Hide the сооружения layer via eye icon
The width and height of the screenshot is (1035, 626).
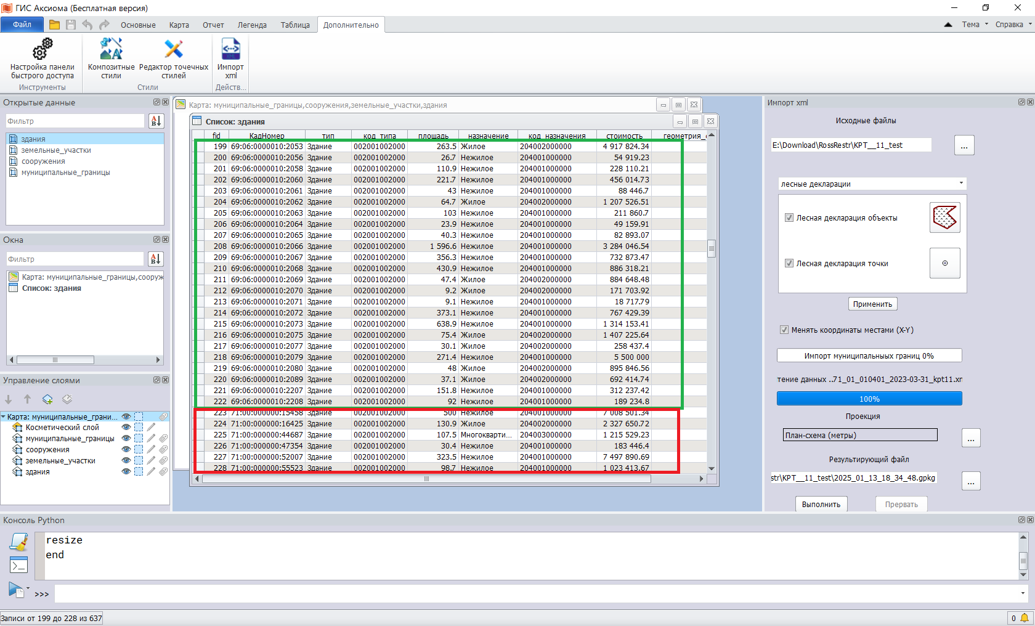126,450
